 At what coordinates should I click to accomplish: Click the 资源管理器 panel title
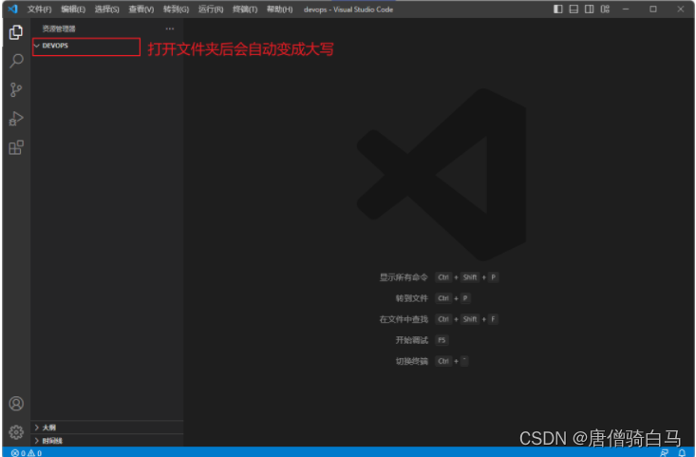tap(59, 29)
